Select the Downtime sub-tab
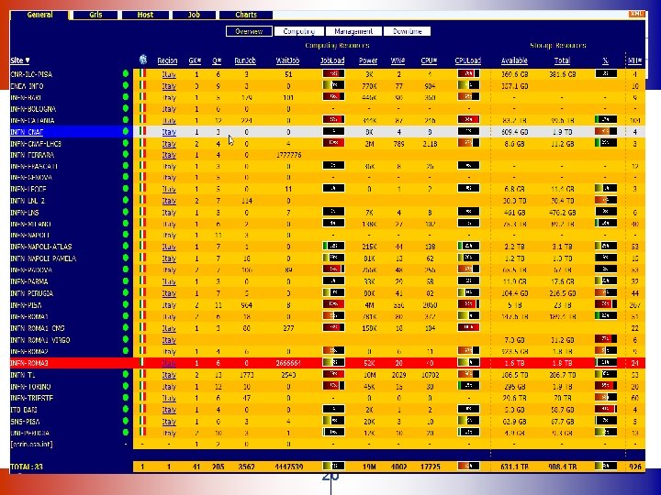 [x=407, y=31]
